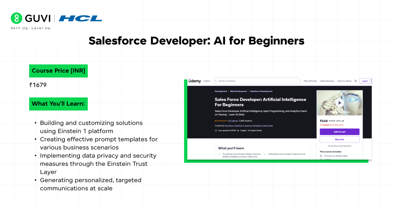Image resolution: width=393 pixels, height=206 pixels.
Task: Play the course preview video
Action: click(x=340, y=103)
